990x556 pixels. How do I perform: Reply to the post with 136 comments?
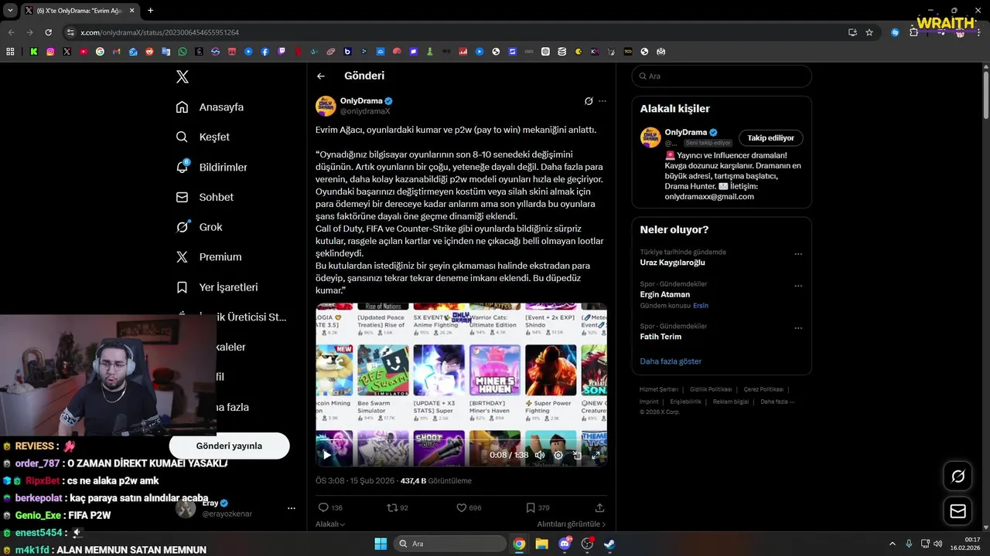point(330,507)
